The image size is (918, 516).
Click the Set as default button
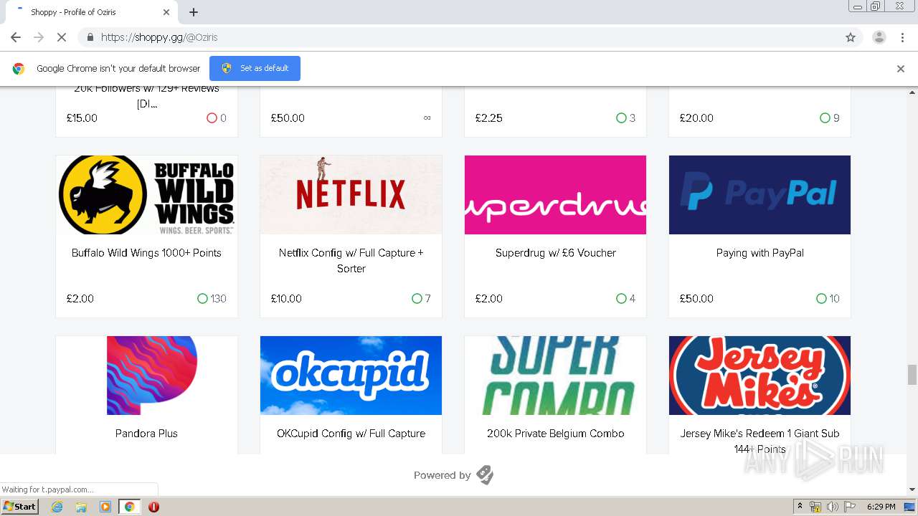255,68
